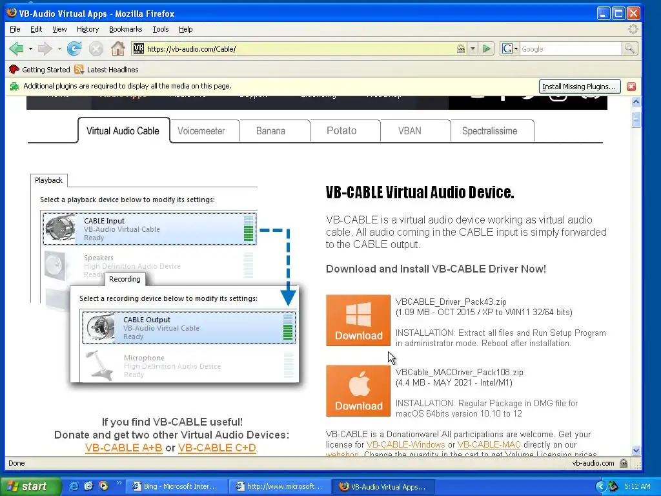The height and width of the screenshot is (496, 661).
Task: Switch to the Spectralissime tab
Action: coord(493,131)
